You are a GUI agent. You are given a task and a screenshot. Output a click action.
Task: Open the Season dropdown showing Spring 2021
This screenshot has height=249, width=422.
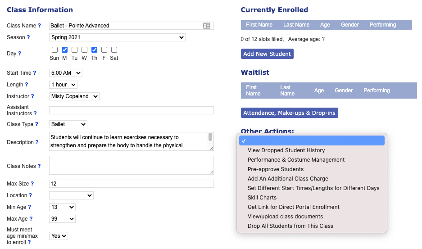coord(117,37)
